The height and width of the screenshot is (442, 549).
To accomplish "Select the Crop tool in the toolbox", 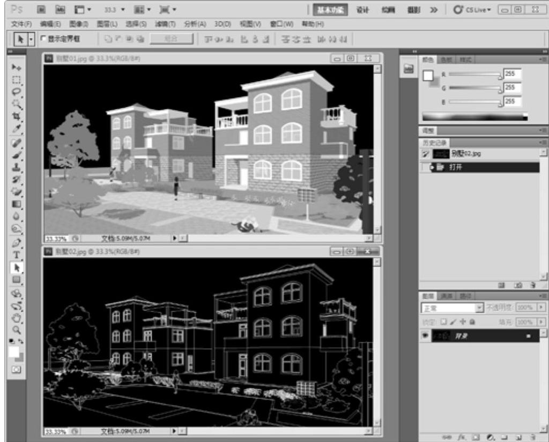I will pyautogui.click(x=17, y=116).
